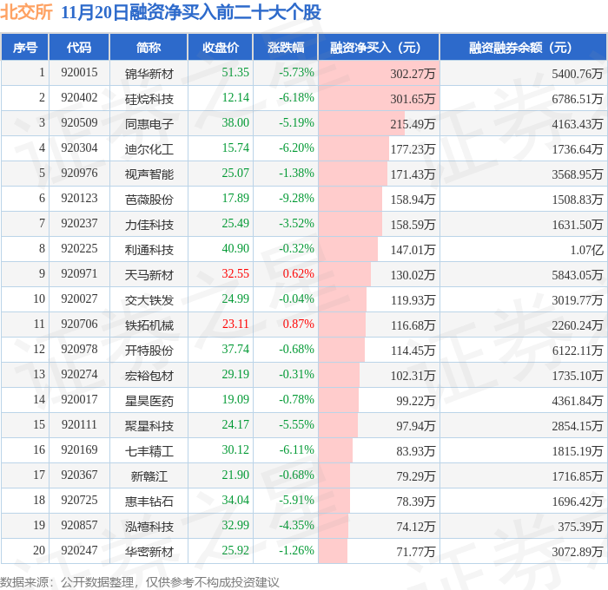Click net buy value 119.93万

(413, 300)
